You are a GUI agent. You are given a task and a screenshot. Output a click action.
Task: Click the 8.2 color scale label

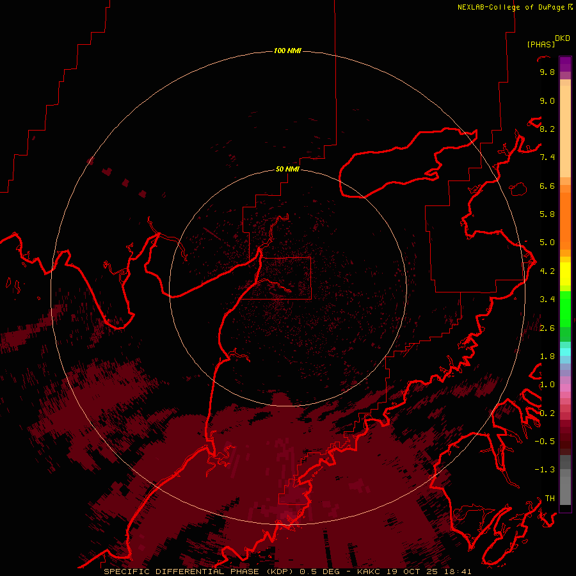(547, 129)
